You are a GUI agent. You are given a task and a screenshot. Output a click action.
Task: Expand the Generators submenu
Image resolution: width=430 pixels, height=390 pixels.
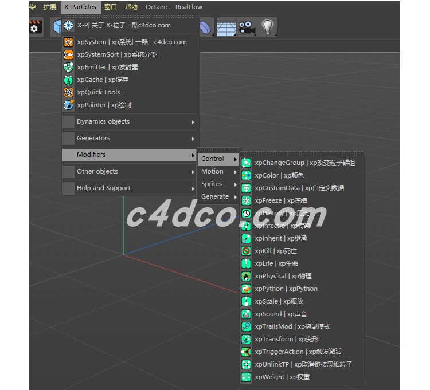[130, 139]
